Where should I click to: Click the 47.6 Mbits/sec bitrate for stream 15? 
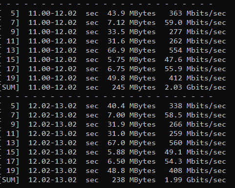click(195, 60)
